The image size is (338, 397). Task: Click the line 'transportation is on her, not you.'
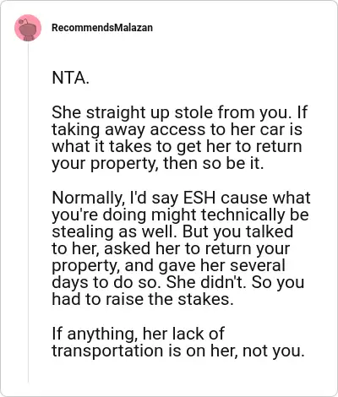178,351
